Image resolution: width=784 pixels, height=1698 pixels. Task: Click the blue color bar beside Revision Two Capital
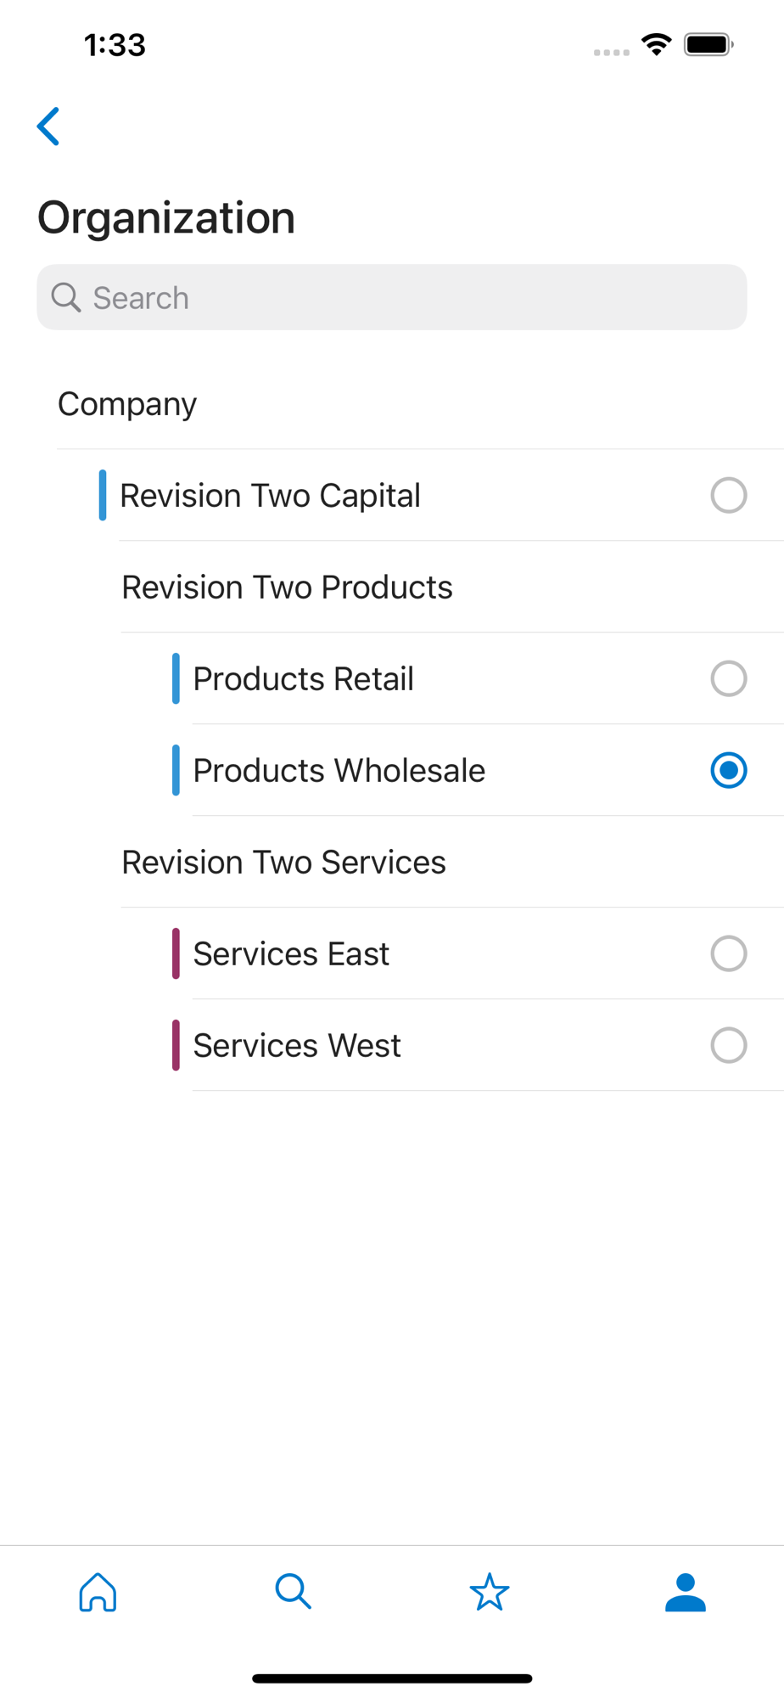point(103,495)
